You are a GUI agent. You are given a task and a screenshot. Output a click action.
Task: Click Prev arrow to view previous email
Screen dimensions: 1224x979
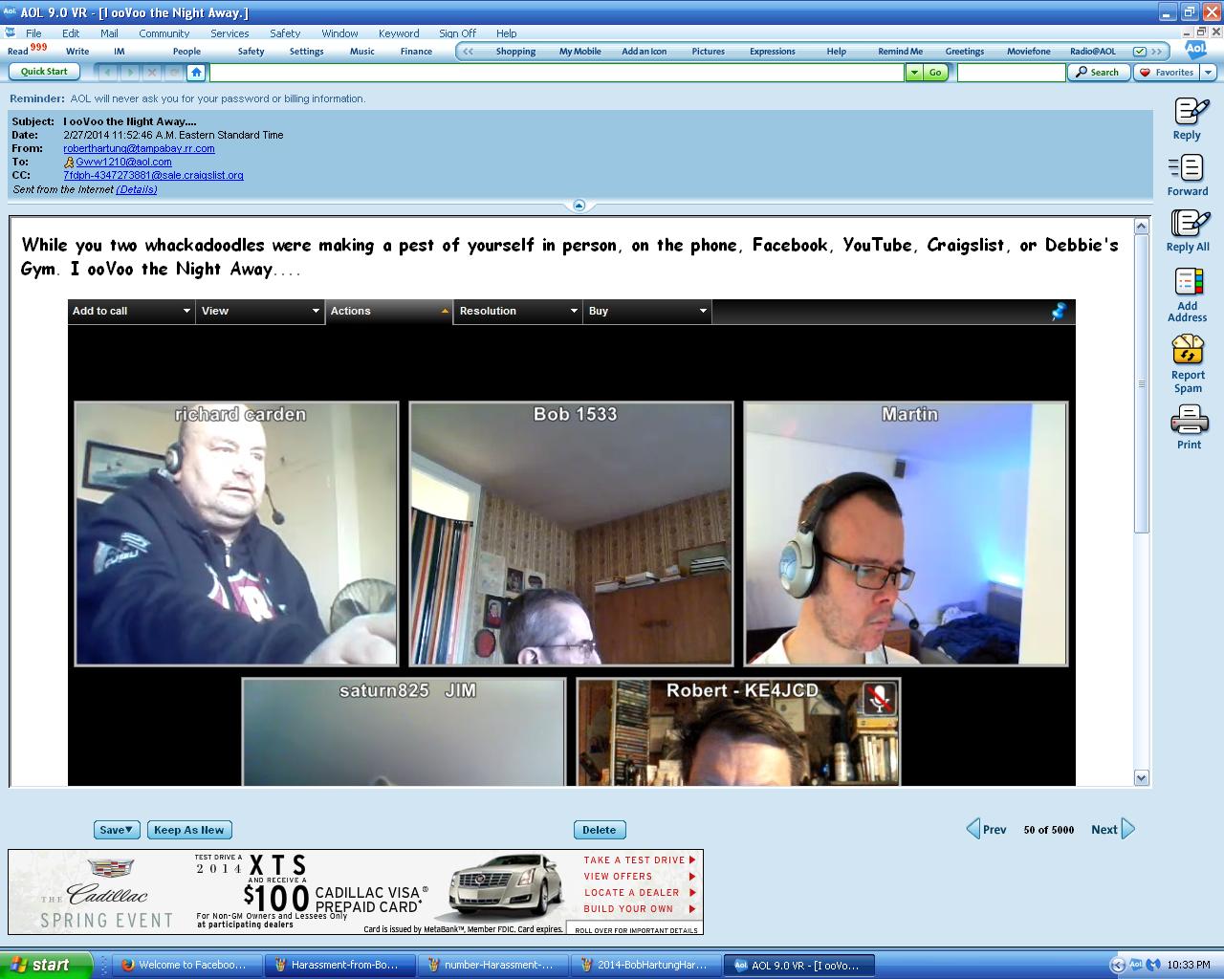[973, 828]
